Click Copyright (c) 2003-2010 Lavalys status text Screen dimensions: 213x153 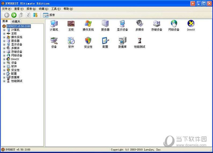click(x=136, y=150)
